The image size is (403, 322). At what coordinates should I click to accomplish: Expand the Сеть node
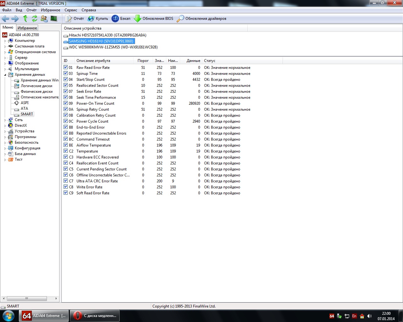[x=5, y=120]
